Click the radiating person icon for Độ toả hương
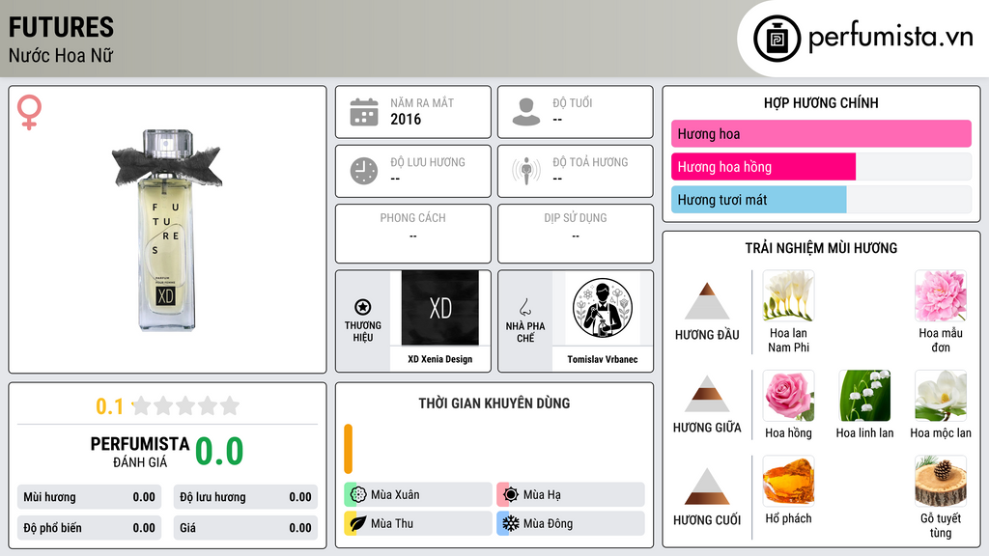The height and width of the screenshot is (556, 989). click(526, 171)
